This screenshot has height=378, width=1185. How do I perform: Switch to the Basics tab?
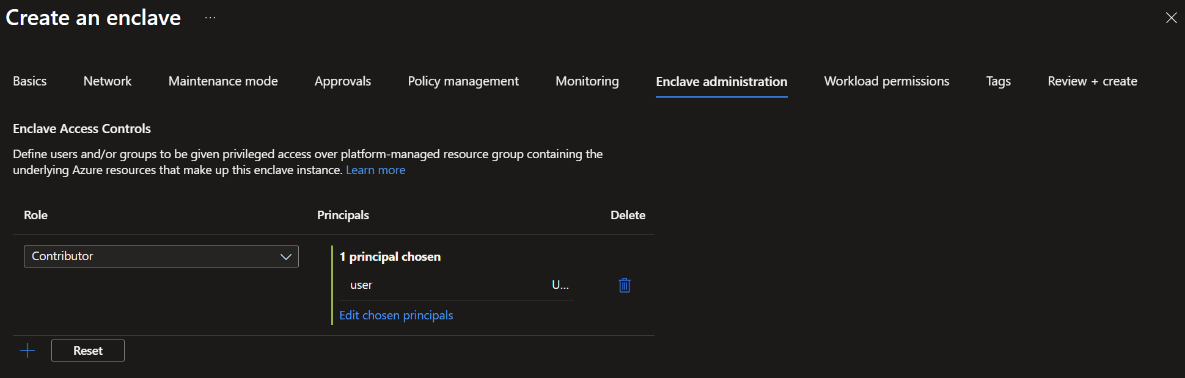pyautogui.click(x=29, y=81)
